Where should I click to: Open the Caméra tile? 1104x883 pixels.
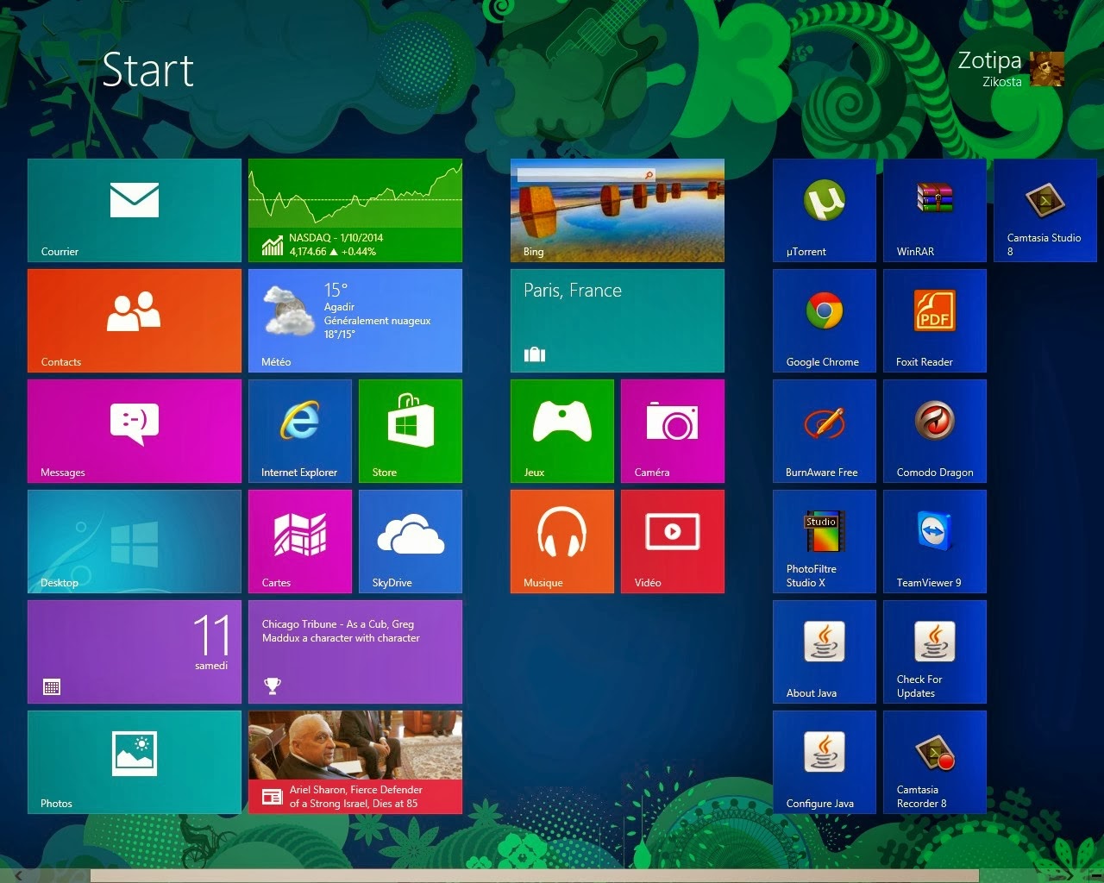[x=673, y=431]
